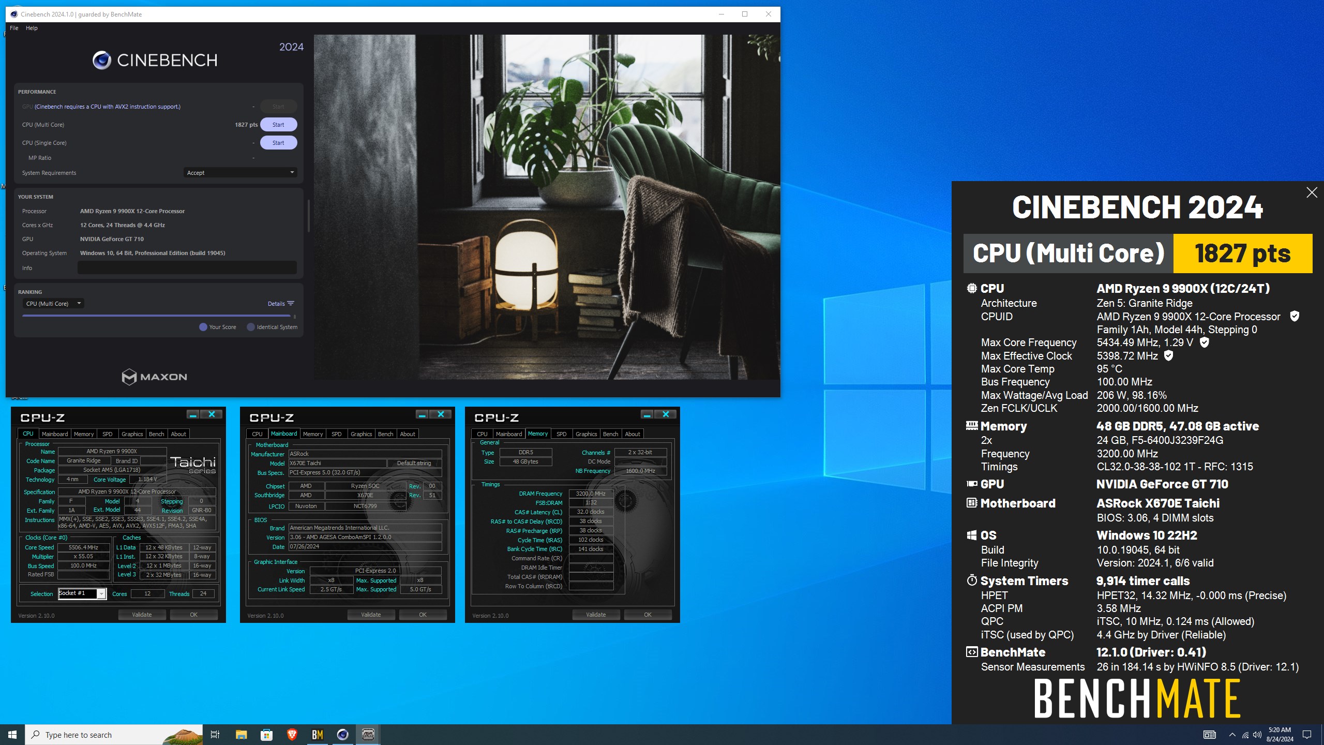Open the Windows Start menu
The height and width of the screenshot is (745, 1324).
pyautogui.click(x=12, y=735)
